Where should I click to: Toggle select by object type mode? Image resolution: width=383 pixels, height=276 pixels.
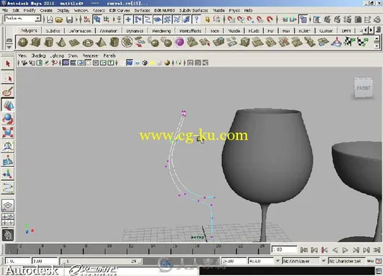click(x=96, y=19)
